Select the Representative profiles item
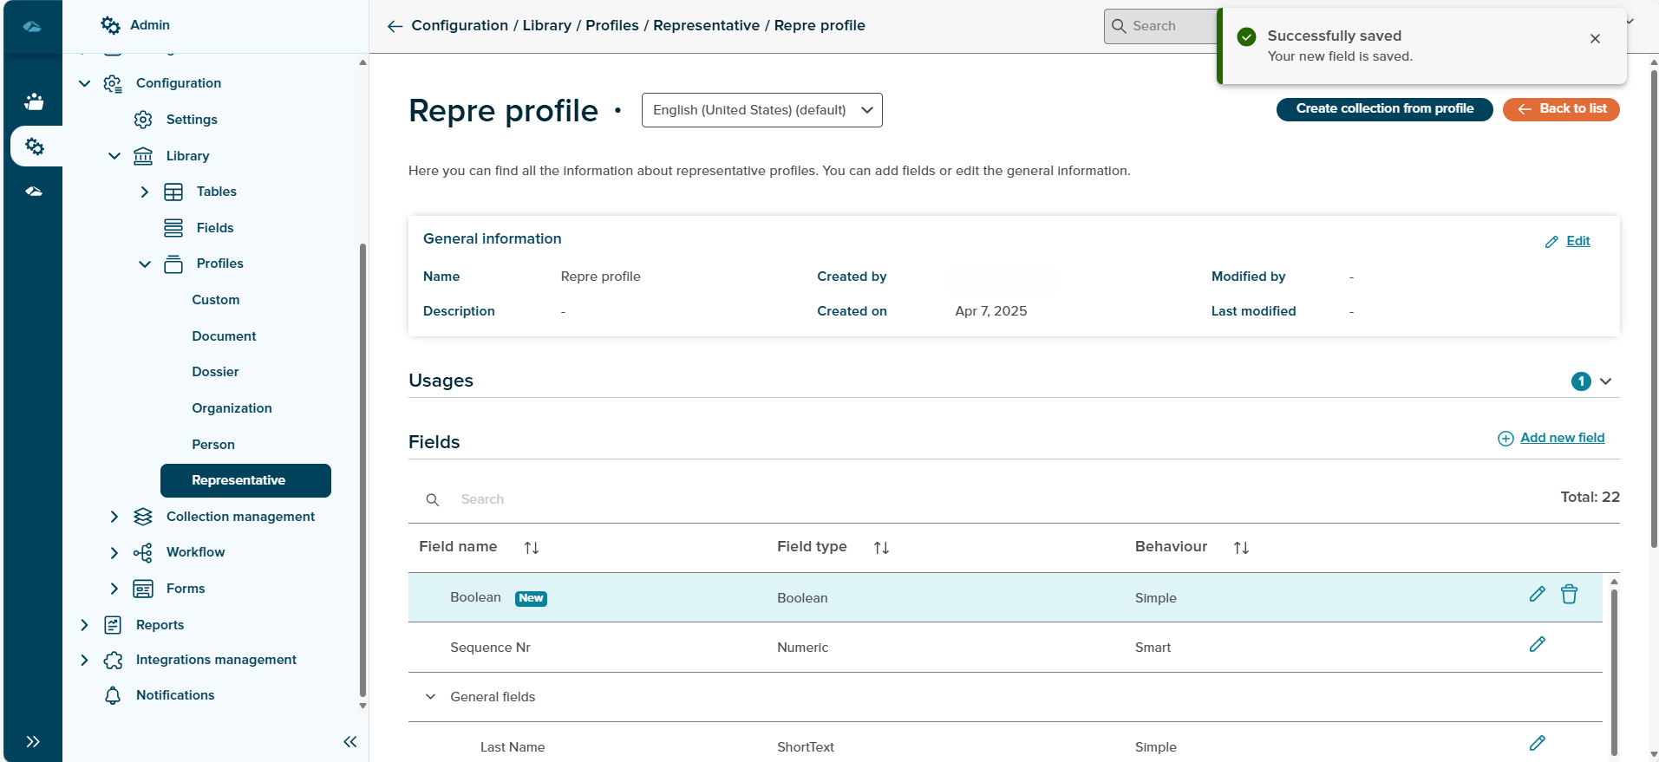Viewport: 1659px width, 762px height. click(x=245, y=480)
